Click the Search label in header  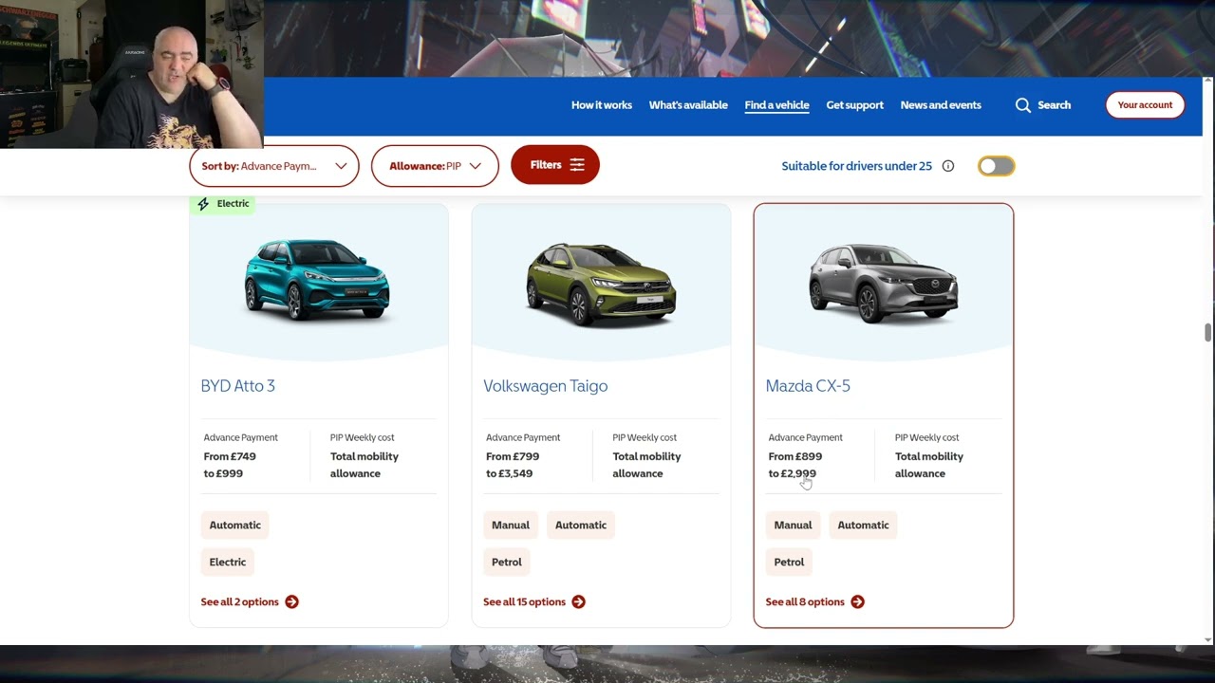[x=1054, y=105]
